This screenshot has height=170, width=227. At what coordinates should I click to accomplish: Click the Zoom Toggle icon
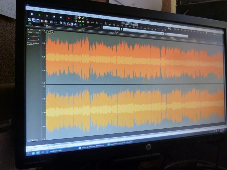click(x=75, y=25)
